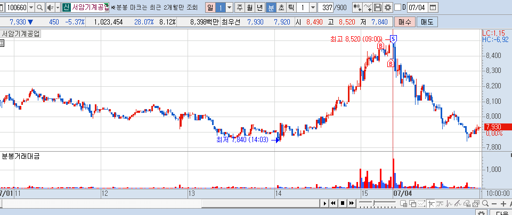Click the HC:-6.92 indicator text
This screenshot has height=215, width=512.
[495, 39]
